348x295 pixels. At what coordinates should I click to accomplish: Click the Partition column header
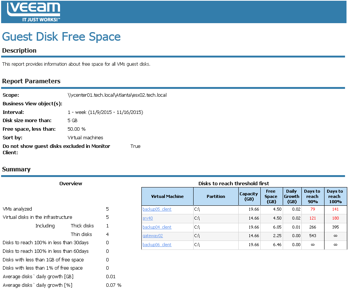coord(216,196)
